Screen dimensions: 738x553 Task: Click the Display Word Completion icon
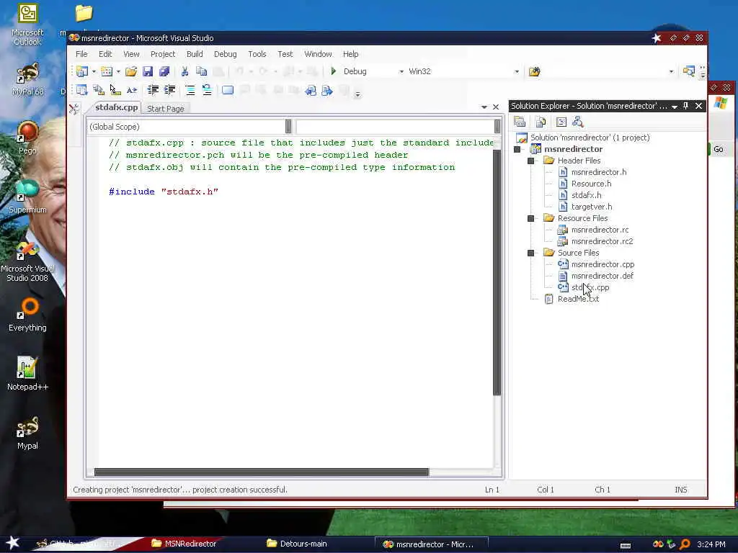tap(132, 90)
